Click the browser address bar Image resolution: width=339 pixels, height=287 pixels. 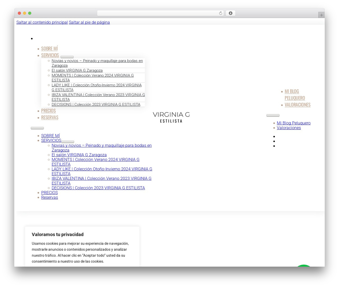point(160,13)
